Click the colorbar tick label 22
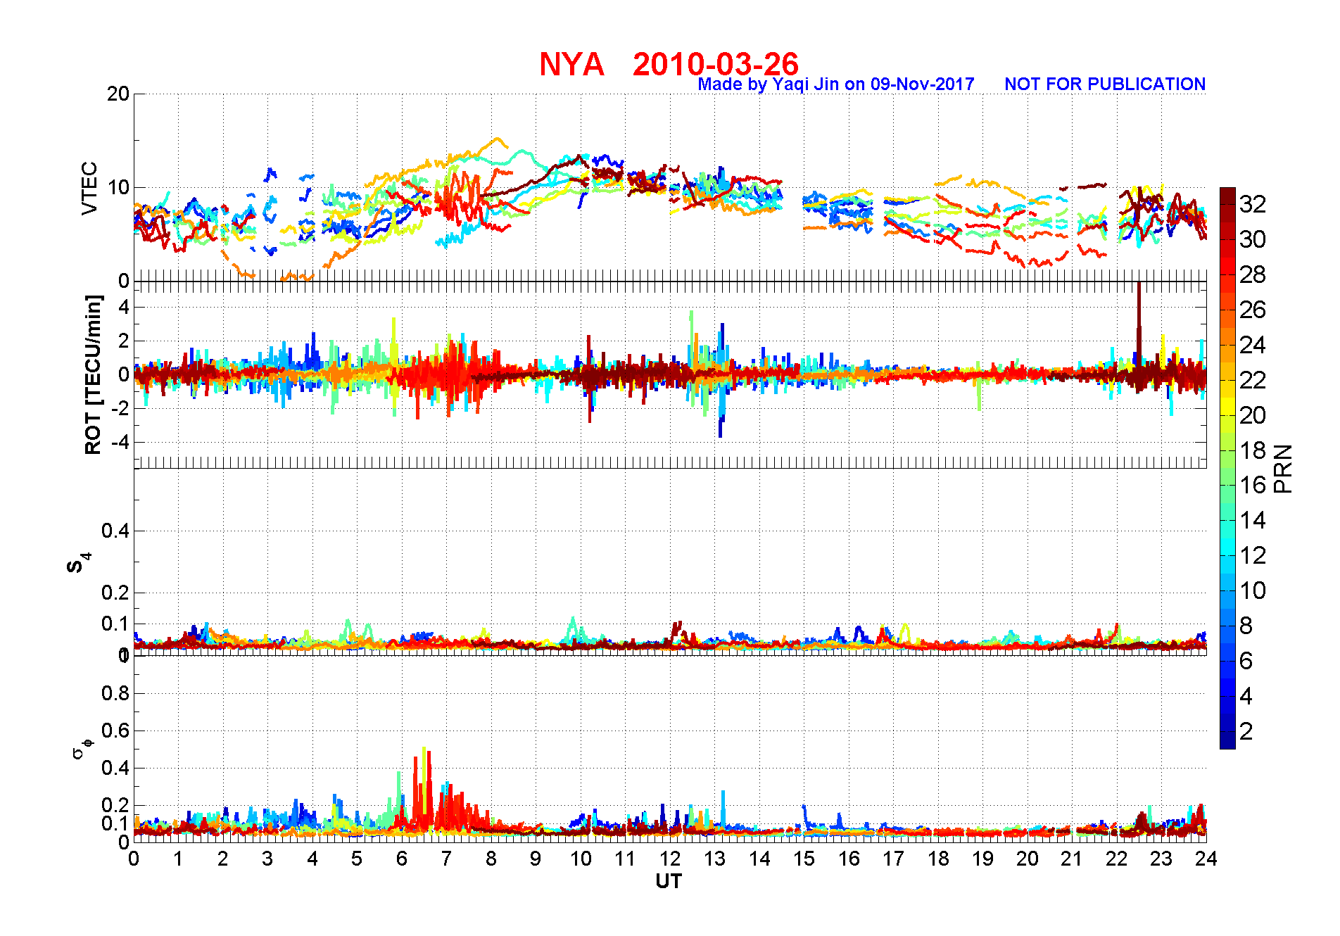Viewport: 1340px width, 936px height. pyautogui.click(x=1253, y=380)
